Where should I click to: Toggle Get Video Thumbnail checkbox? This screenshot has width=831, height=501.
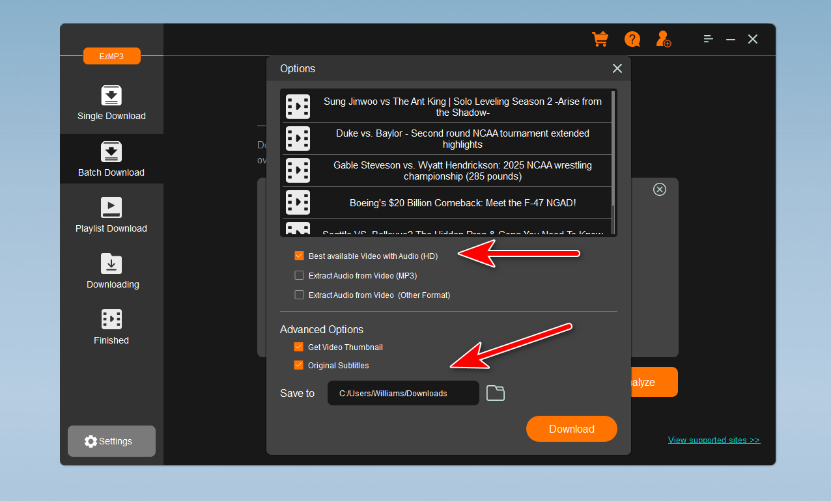[299, 347]
